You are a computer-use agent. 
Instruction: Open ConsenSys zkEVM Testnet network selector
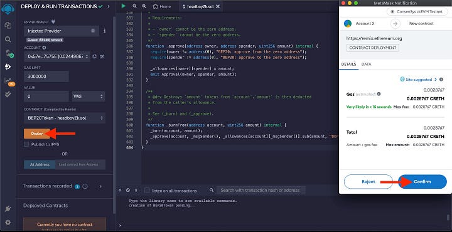coord(417,12)
